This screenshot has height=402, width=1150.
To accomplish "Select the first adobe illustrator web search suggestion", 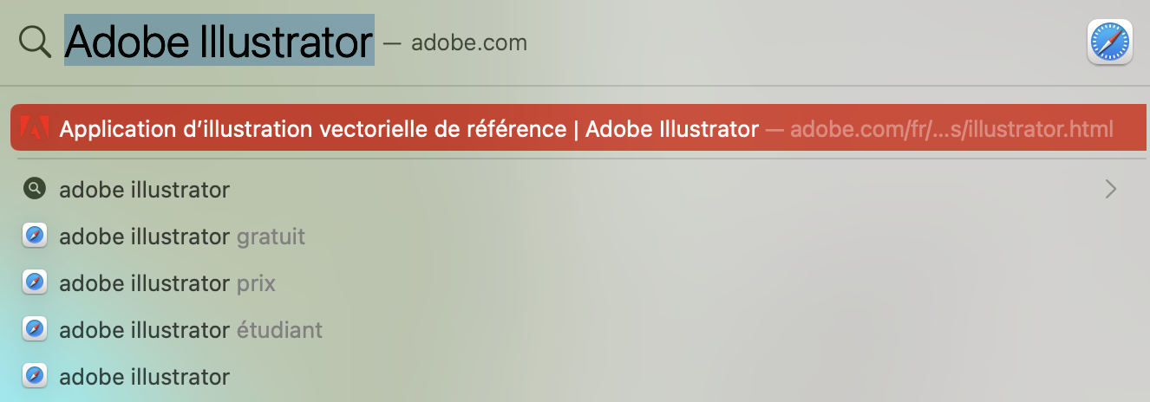I will point(144,189).
